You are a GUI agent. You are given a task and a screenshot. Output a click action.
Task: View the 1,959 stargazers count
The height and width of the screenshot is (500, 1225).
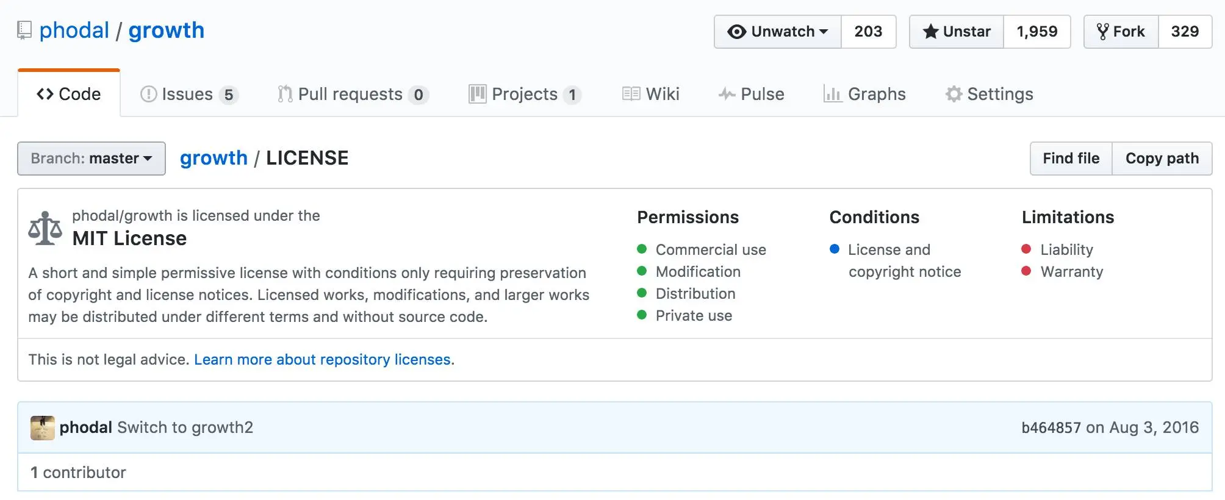coord(1036,32)
